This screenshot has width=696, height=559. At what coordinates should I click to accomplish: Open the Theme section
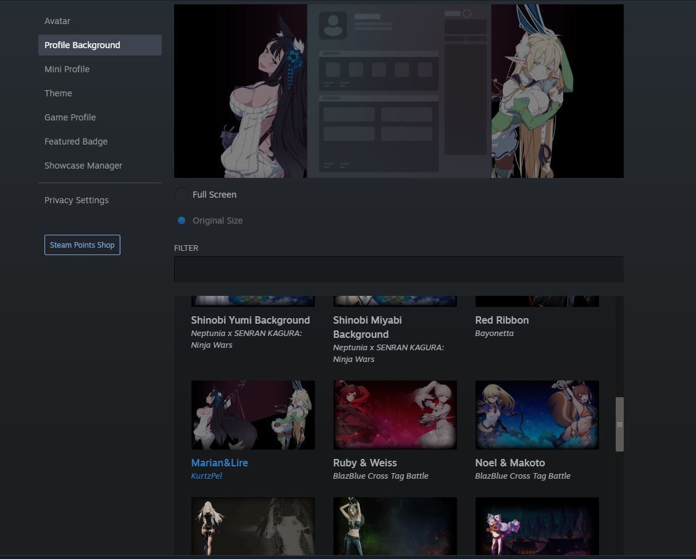(58, 93)
